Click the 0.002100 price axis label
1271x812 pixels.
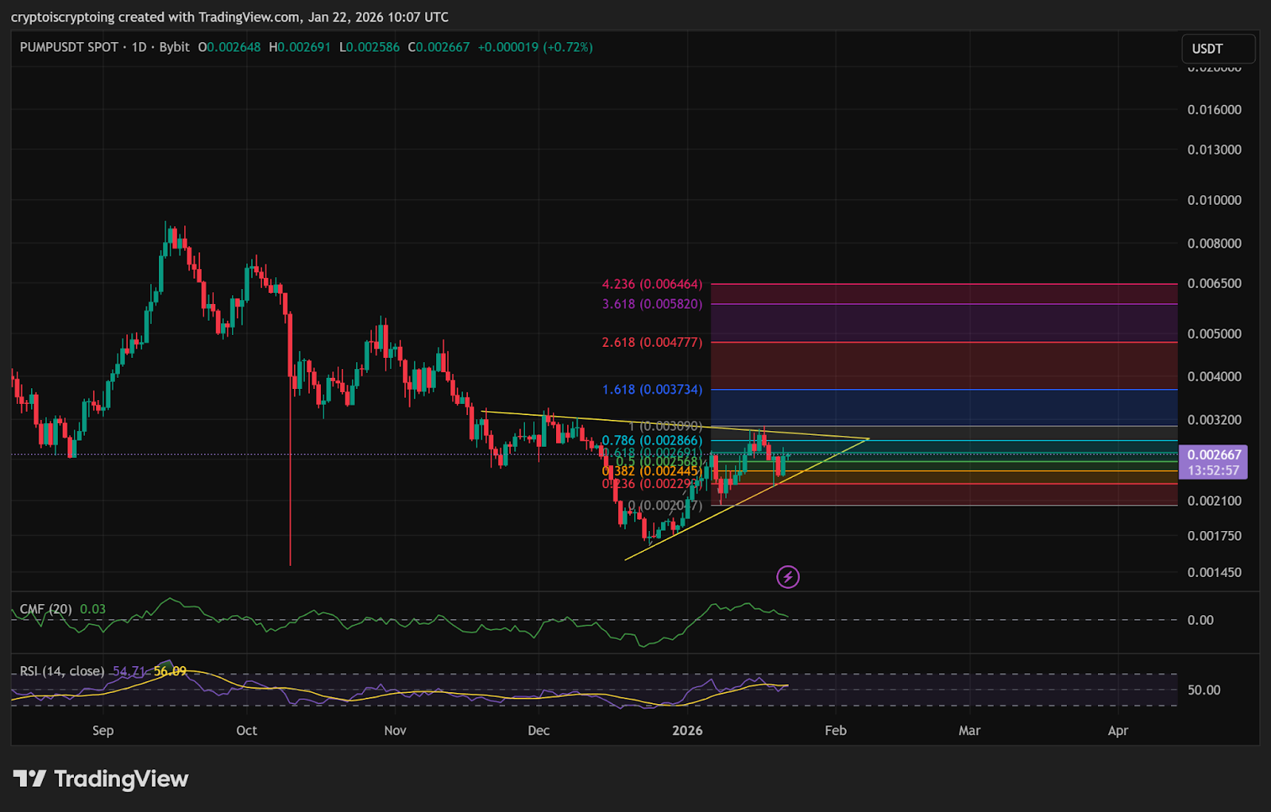pos(1214,501)
